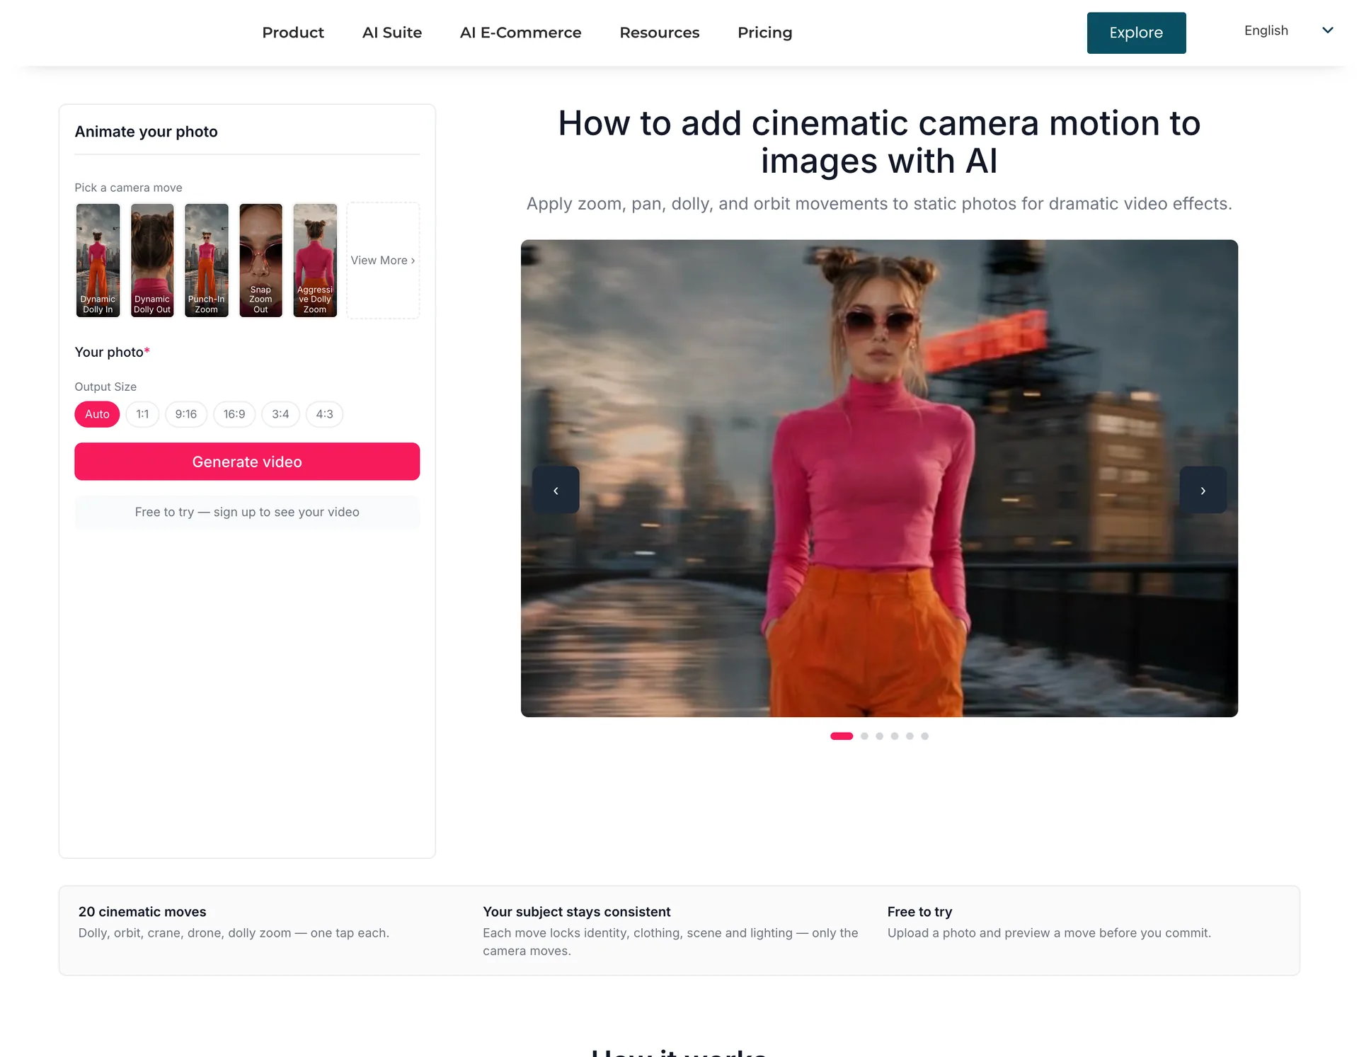
Task: Select the Dynamic Dolly Out thumbnail
Action: click(152, 261)
